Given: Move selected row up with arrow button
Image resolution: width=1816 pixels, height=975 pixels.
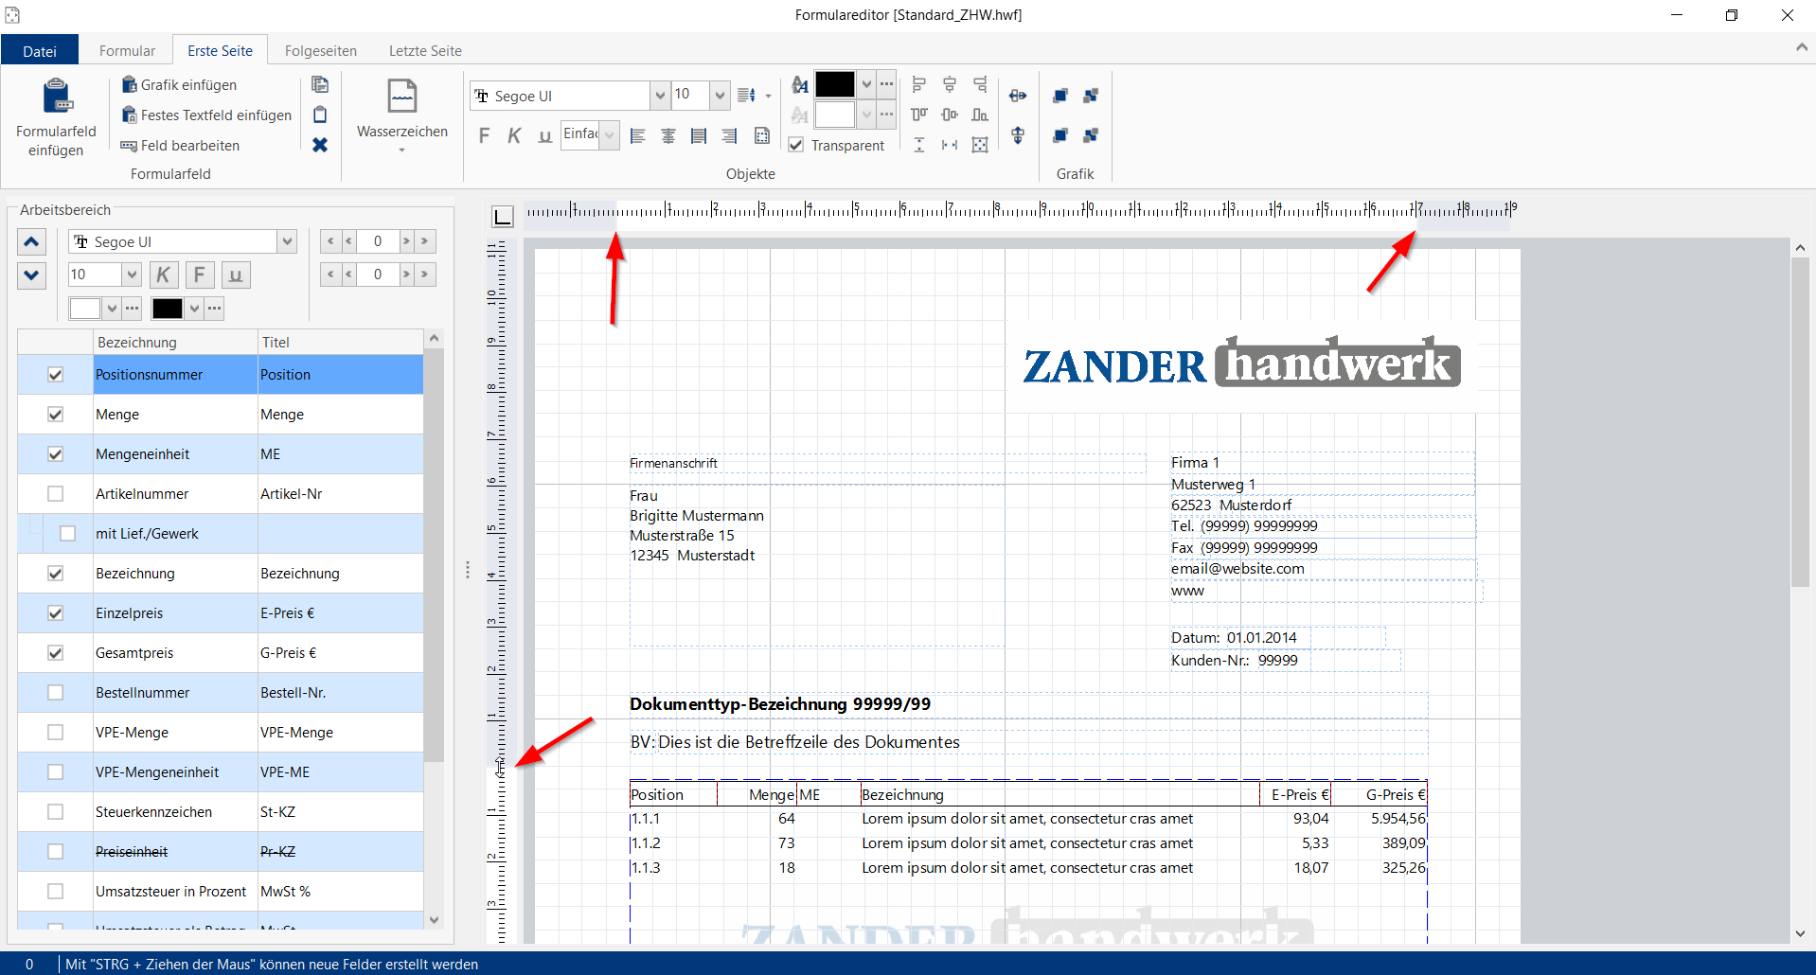Looking at the screenshot, I should click(x=31, y=242).
